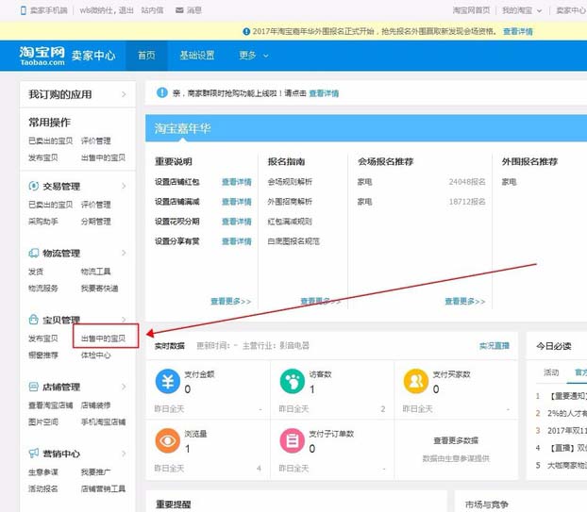Open 生意参谋 link
Viewport: 587px width, 512px height.
[x=43, y=472]
